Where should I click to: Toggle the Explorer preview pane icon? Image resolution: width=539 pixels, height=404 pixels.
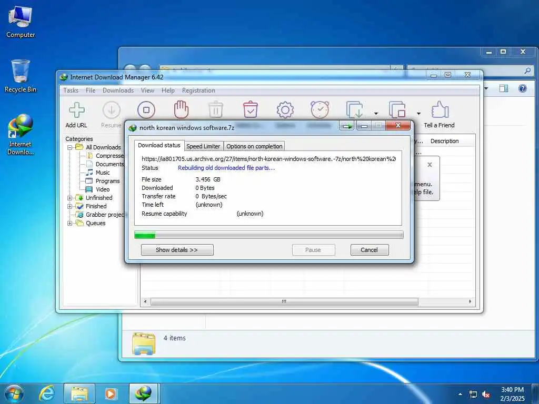coord(504,88)
